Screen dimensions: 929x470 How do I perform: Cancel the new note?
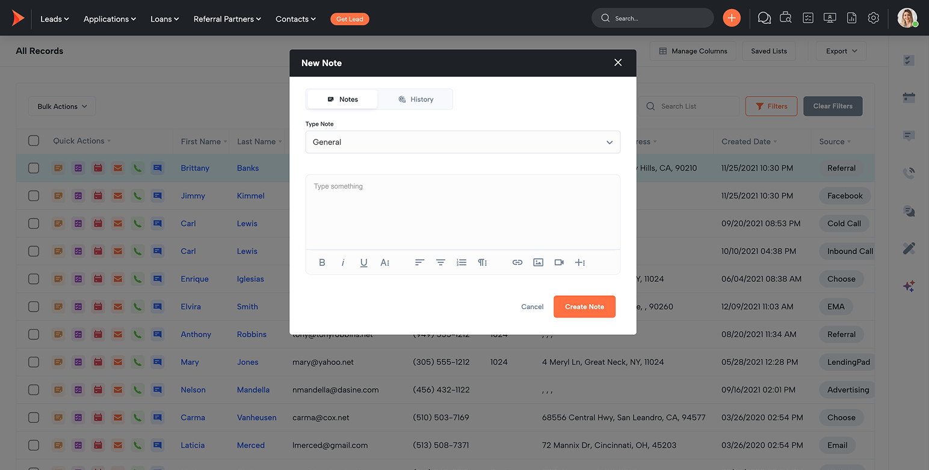pos(532,307)
